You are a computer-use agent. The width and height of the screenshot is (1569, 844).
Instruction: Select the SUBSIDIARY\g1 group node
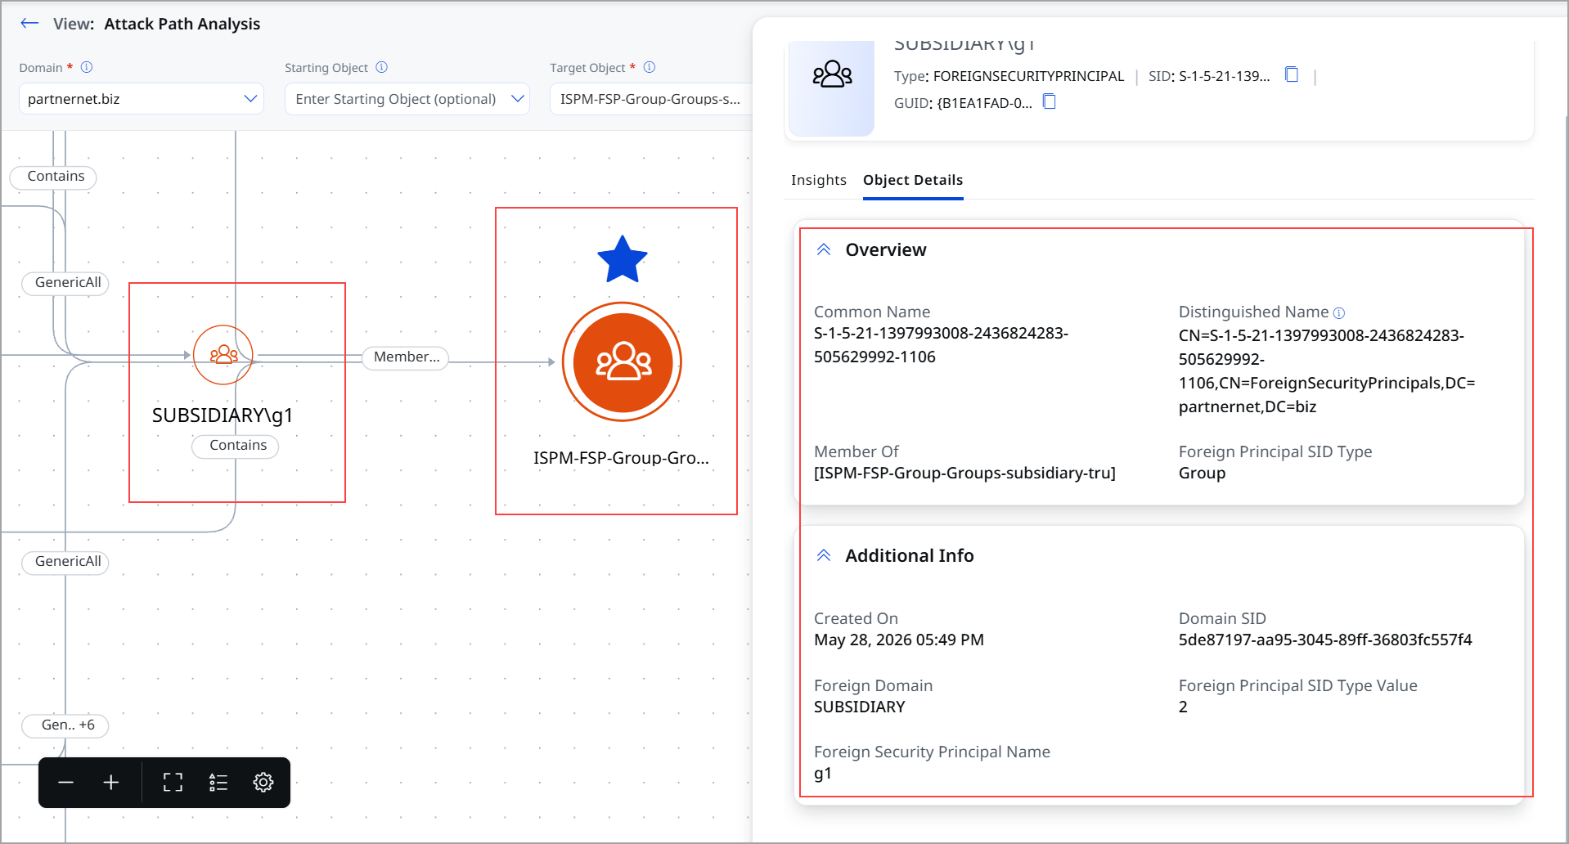click(x=223, y=355)
